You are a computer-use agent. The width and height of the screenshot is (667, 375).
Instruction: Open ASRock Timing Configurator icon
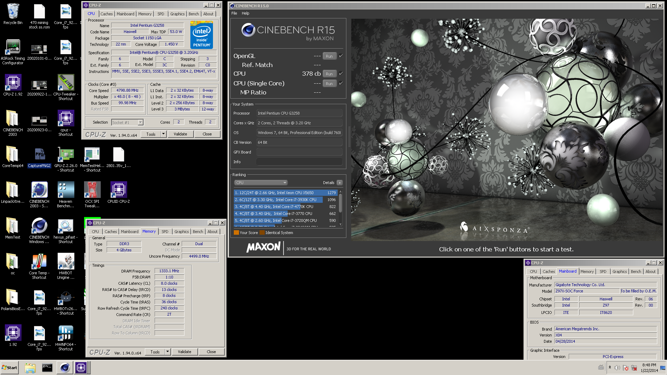click(13, 51)
